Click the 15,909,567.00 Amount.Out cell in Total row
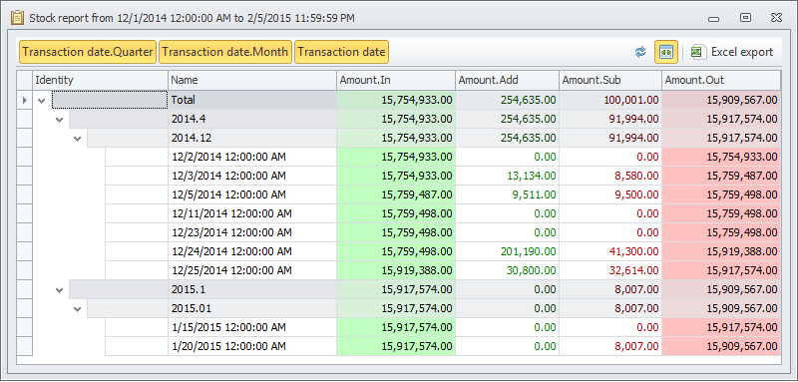The image size is (798, 382). pyautogui.click(x=721, y=101)
